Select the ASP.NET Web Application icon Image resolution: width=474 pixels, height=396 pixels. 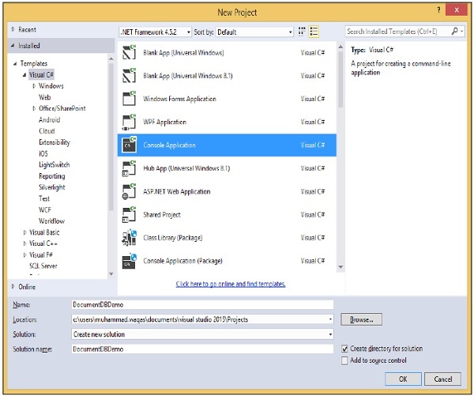pyautogui.click(x=128, y=192)
